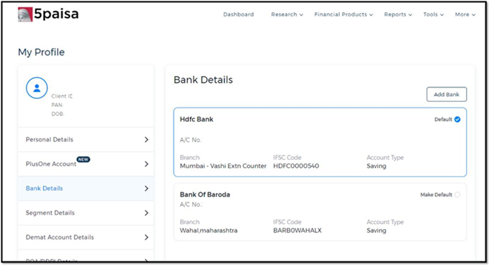Go to the Dashboard menu item

coord(238,15)
